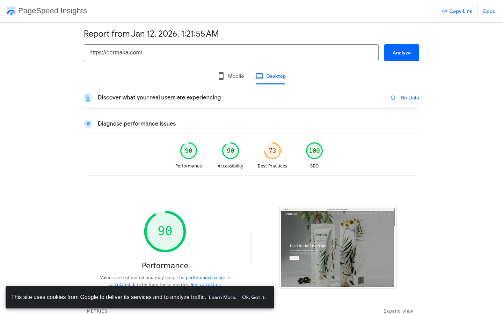Click the No Data link
Image resolution: width=503 pixels, height=314 pixels.
click(x=409, y=98)
